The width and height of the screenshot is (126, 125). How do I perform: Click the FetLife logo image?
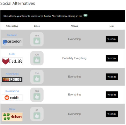coord(12,61)
